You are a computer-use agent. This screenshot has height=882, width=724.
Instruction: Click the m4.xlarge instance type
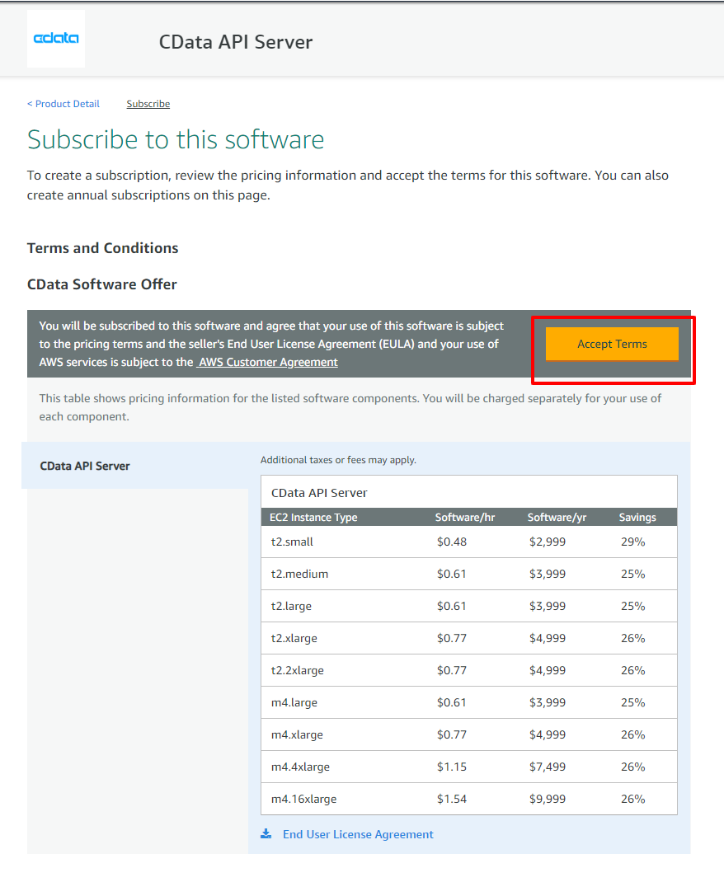click(297, 734)
